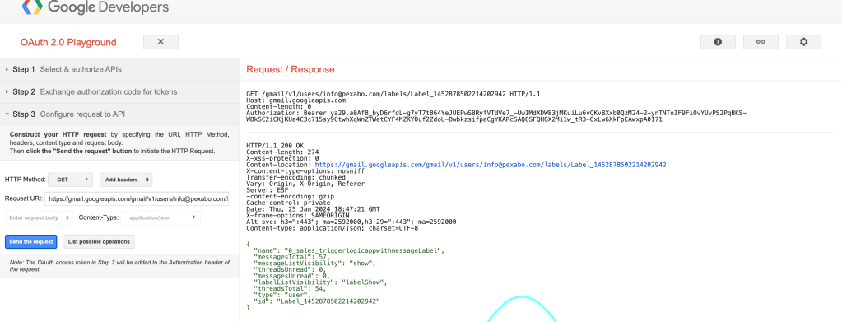
Task: Open the settings gear icon
Action: pos(803,42)
